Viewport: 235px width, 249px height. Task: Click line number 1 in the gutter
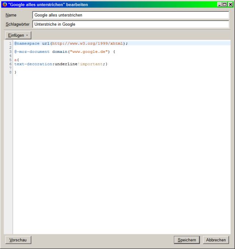coord(11,43)
